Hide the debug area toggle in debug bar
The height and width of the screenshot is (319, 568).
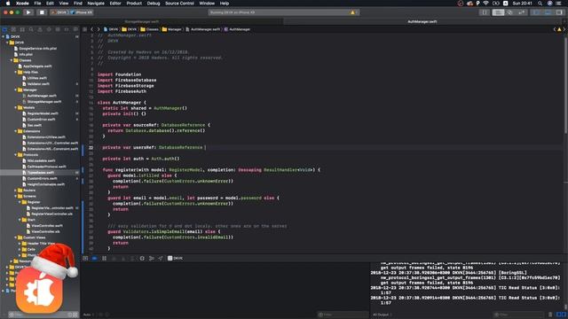pos(85,258)
